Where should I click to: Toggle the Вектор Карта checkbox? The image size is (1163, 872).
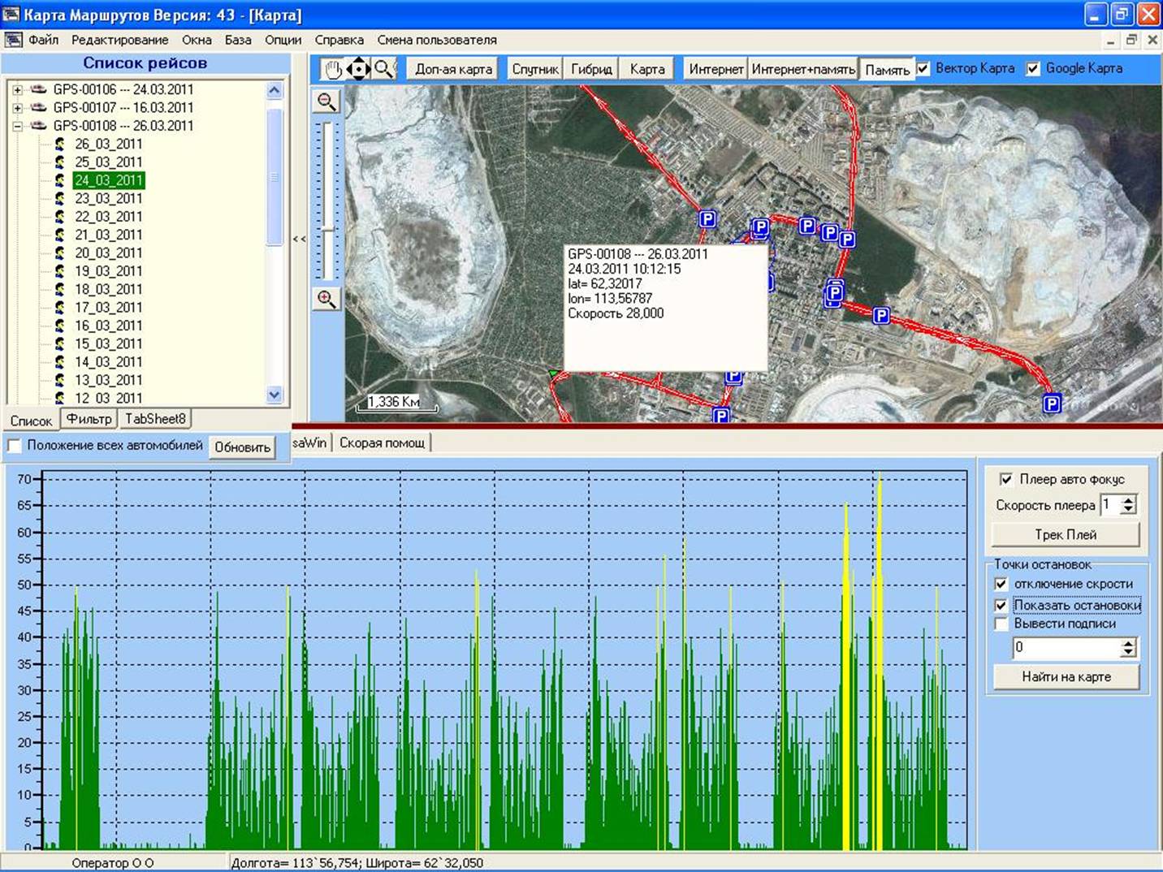(x=923, y=69)
